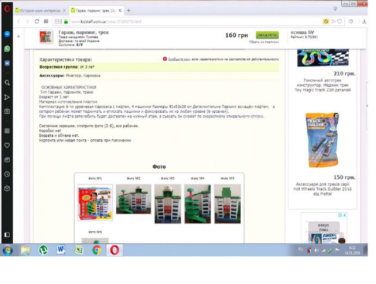Open downloads from the address bar toolbar
Screen dimensions: 376x284
pyautogui.click(x=366, y=21)
